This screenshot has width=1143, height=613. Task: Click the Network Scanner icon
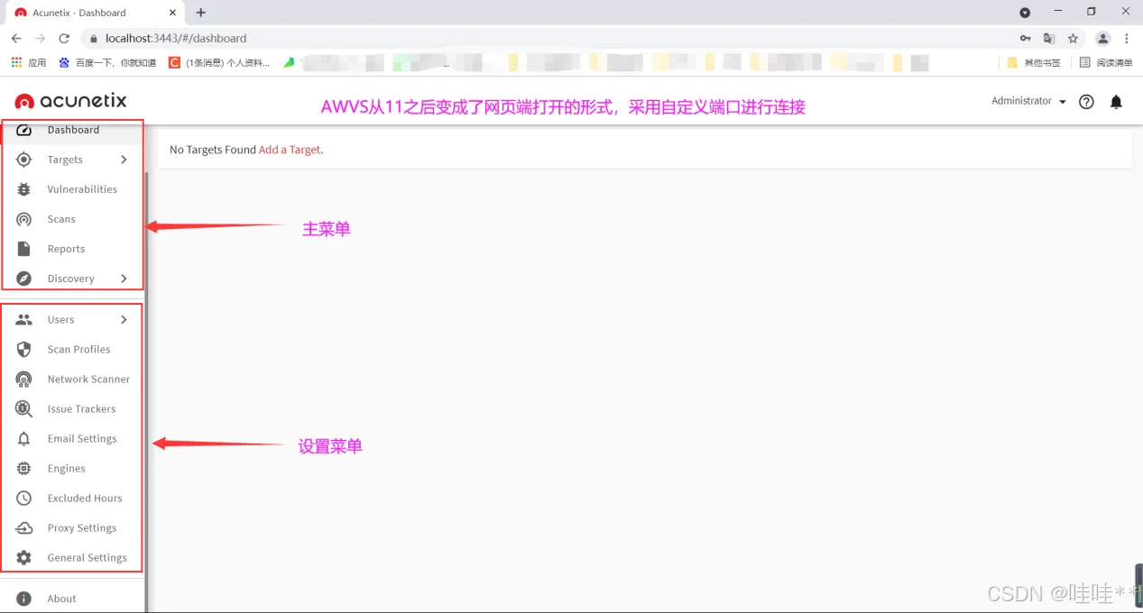click(24, 379)
